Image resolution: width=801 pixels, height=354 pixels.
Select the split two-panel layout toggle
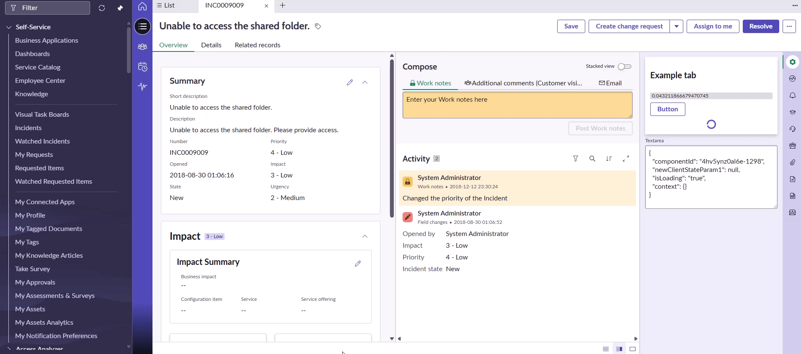619,349
